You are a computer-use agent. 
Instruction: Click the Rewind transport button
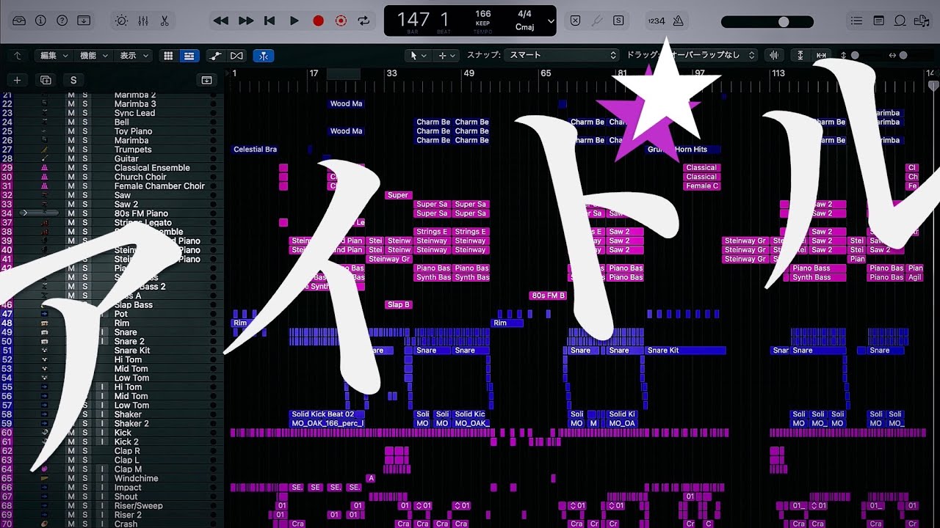point(220,21)
